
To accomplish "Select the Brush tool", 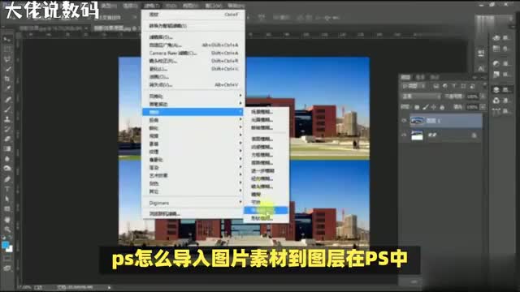I will pyautogui.click(x=7, y=109).
